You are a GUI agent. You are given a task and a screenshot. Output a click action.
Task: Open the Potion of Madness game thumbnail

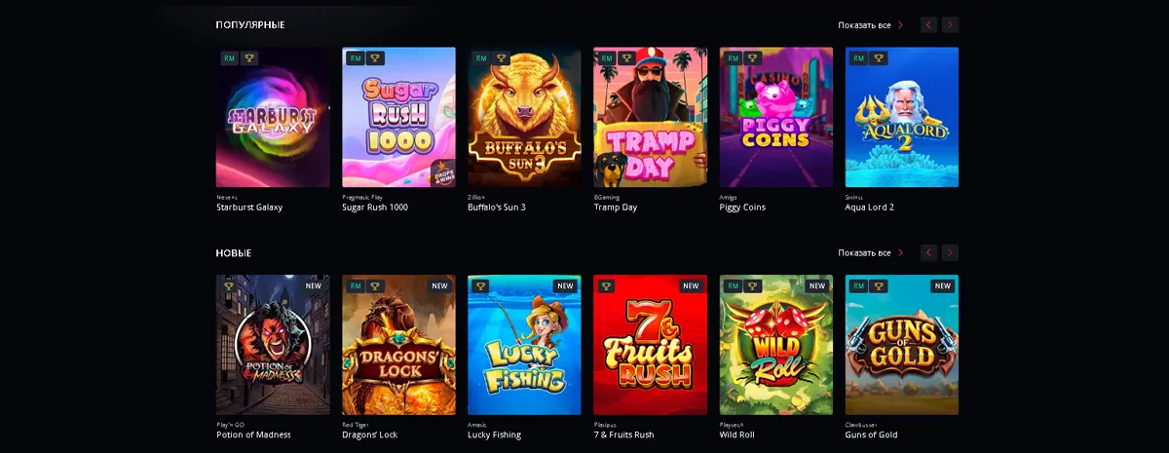[273, 345]
